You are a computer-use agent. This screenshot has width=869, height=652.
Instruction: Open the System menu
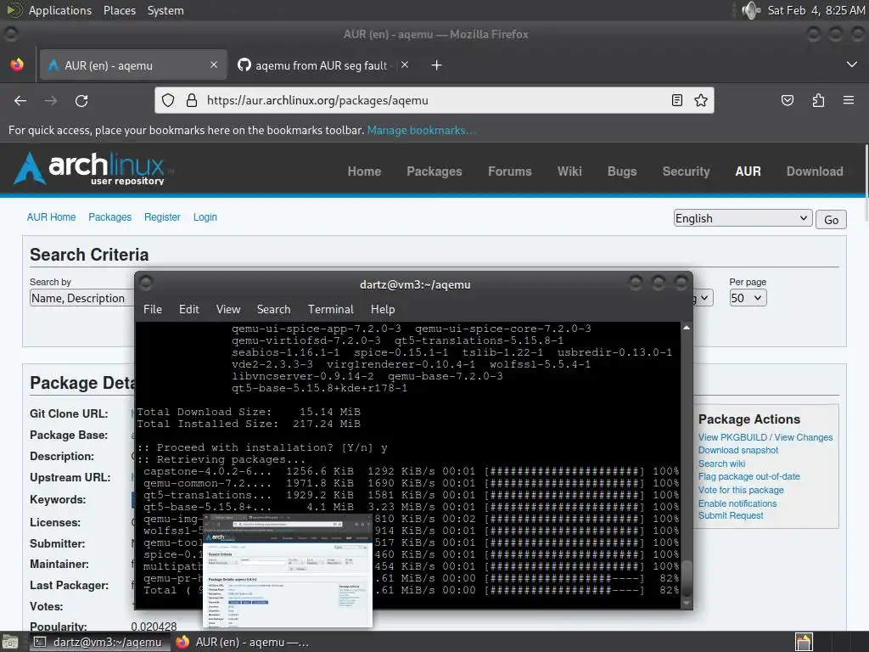click(165, 10)
